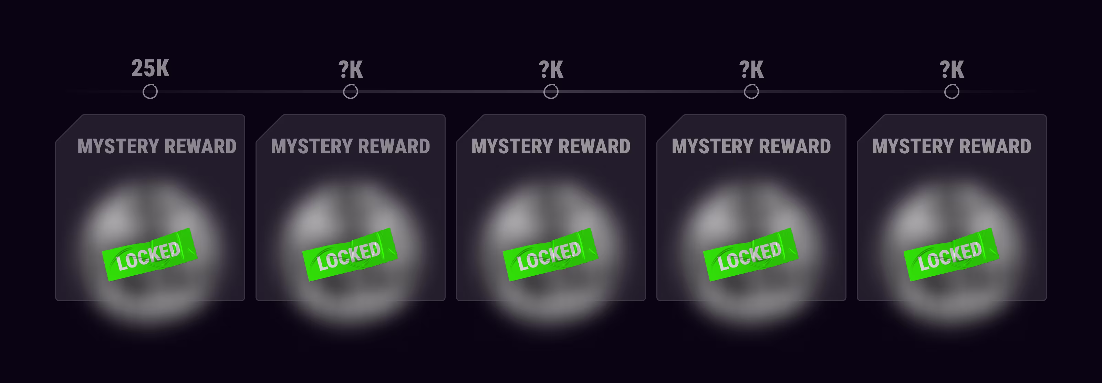The height and width of the screenshot is (383, 1102).
Task: Click the fourth milestone circle marker
Action: pyautogui.click(x=751, y=91)
